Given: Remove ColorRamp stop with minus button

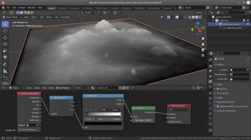Looking at the screenshot, I should (x=90, y=110).
